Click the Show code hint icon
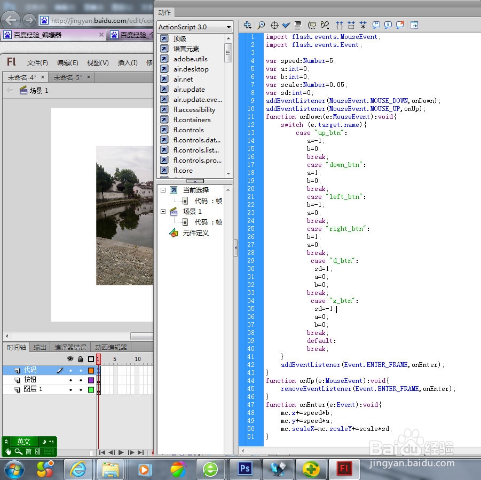Screen dimensions: 481x480 point(312,25)
